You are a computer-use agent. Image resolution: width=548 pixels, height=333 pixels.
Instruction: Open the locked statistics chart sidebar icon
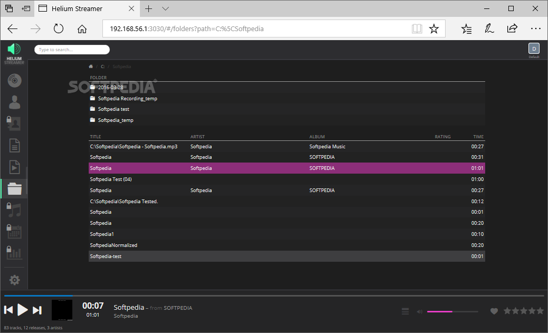[14, 252]
